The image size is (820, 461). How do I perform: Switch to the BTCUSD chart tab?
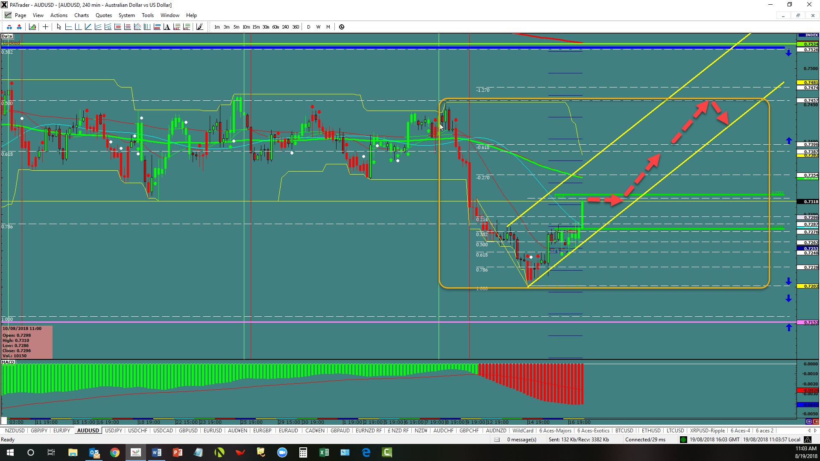click(x=624, y=431)
